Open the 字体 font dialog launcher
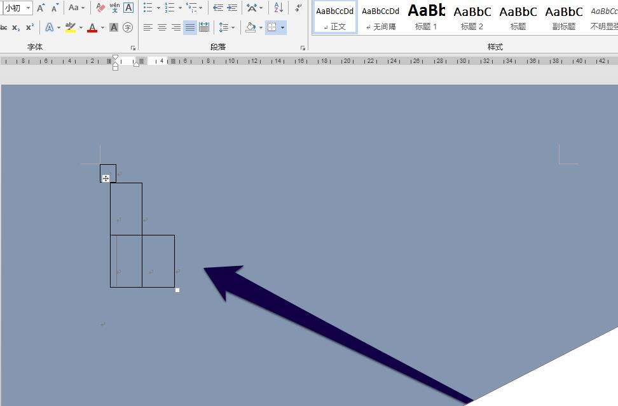 coord(134,48)
